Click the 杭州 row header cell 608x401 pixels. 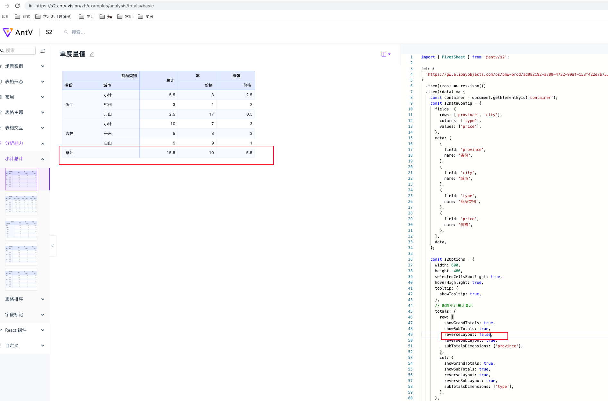120,105
